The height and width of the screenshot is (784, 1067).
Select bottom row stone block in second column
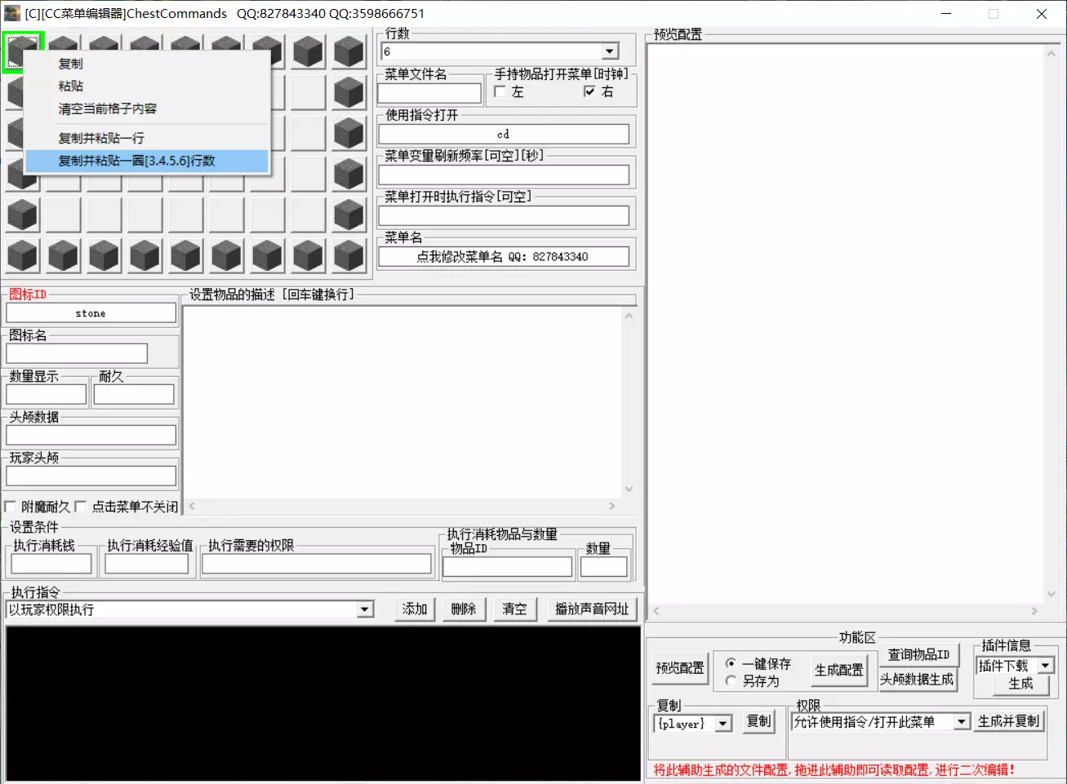(x=63, y=256)
